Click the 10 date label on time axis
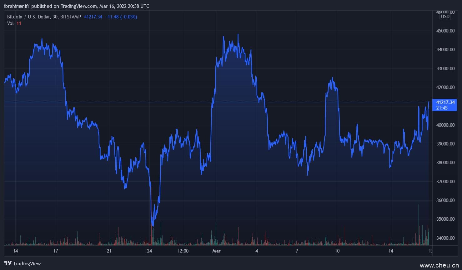 coord(337,251)
